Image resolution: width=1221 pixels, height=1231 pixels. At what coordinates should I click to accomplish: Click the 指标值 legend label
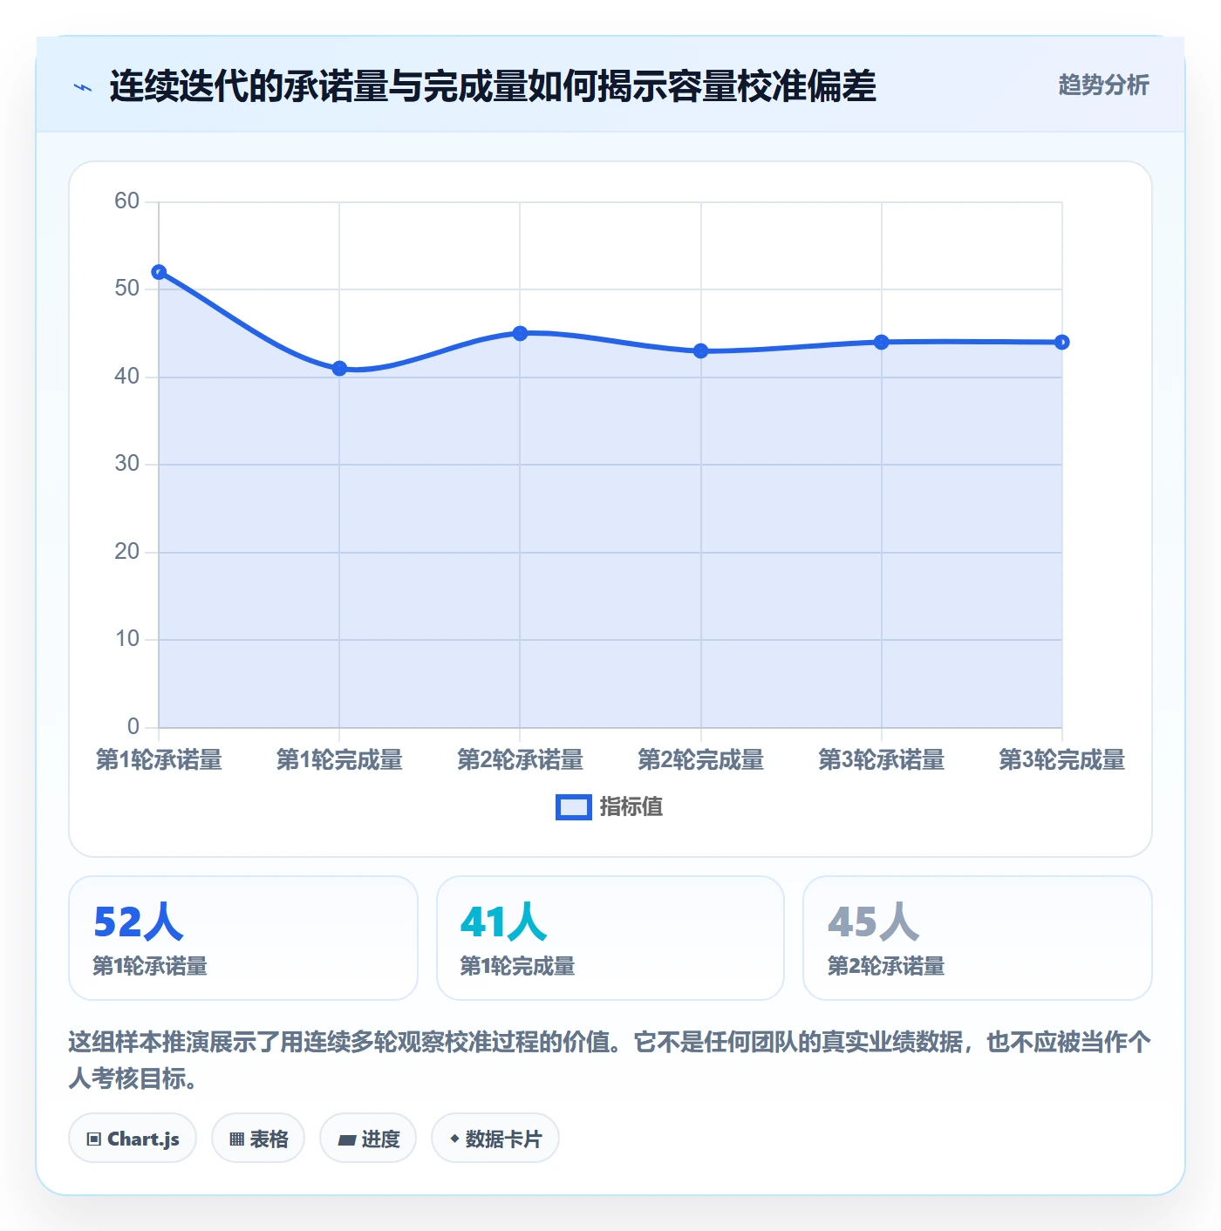coord(631,807)
